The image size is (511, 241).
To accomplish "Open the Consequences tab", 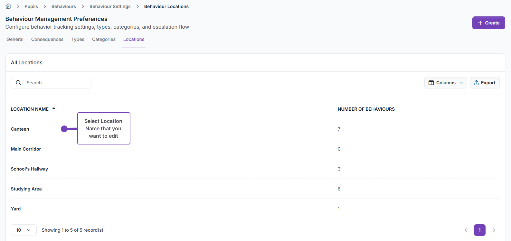I will [x=47, y=39].
